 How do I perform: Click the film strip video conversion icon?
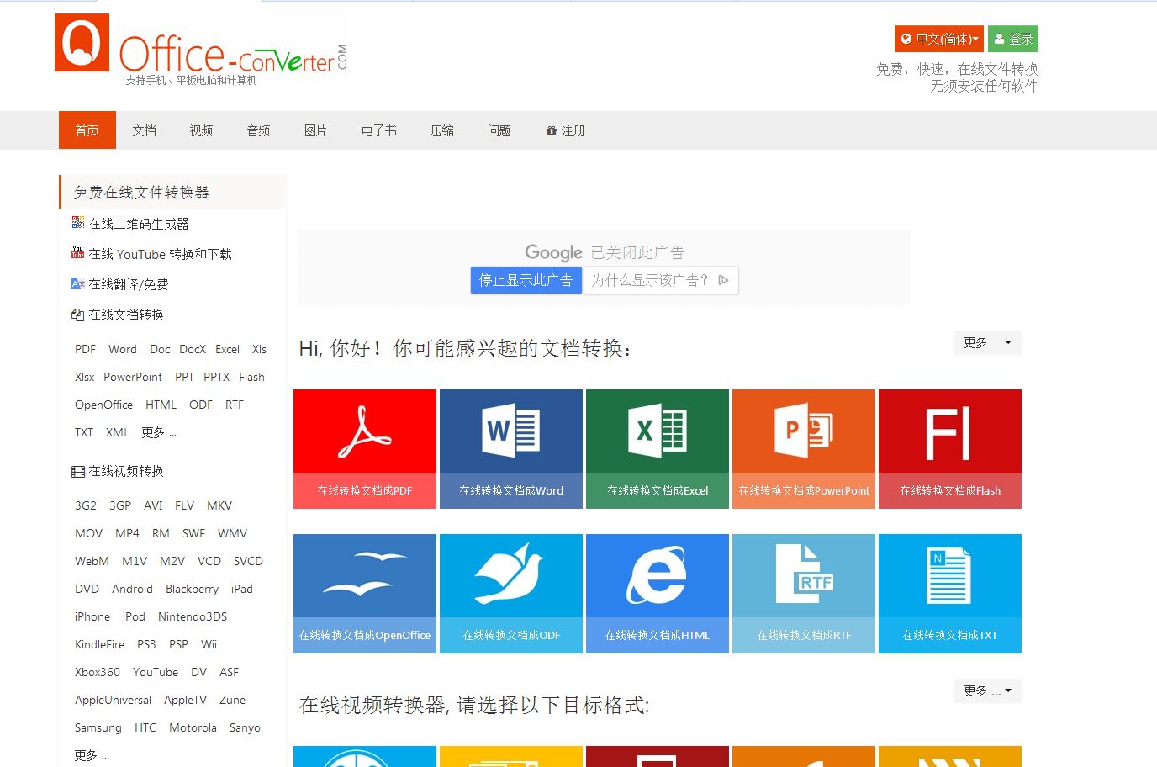point(78,472)
